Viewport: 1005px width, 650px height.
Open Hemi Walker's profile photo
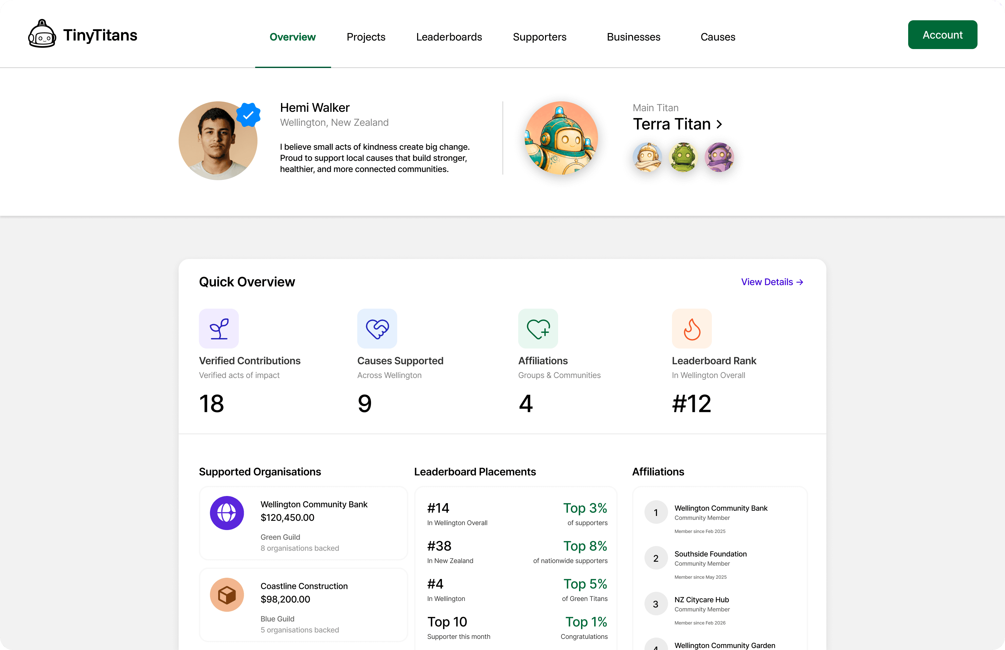tap(218, 141)
